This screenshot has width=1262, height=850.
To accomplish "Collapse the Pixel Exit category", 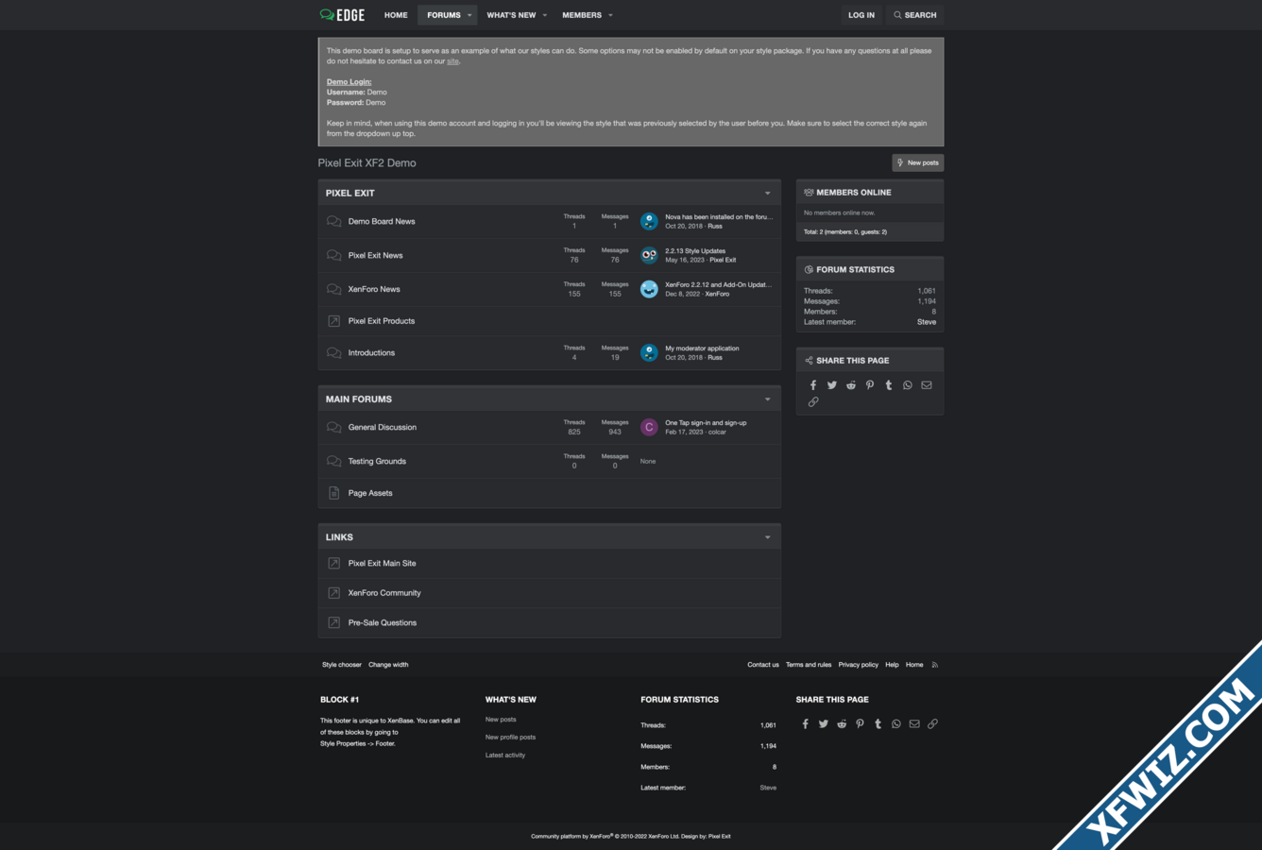I will click(x=767, y=193).
